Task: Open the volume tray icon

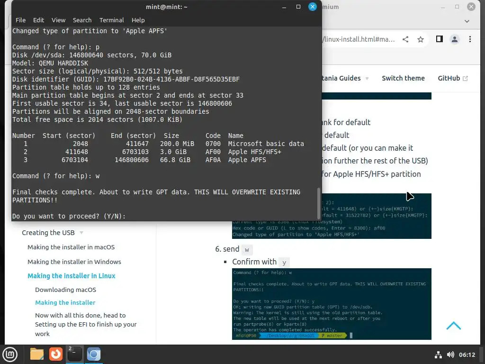Action: 450,355
